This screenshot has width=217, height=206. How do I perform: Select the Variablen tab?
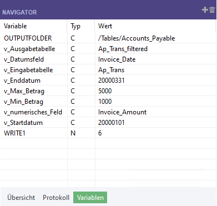click(x=90, y=198)
